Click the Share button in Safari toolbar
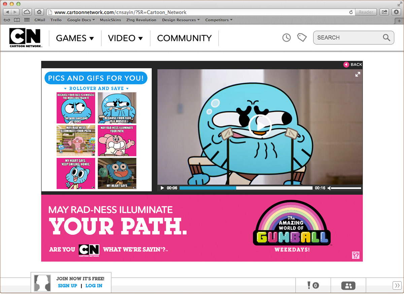This screenshot has height=294, width=404. point(384,12)
